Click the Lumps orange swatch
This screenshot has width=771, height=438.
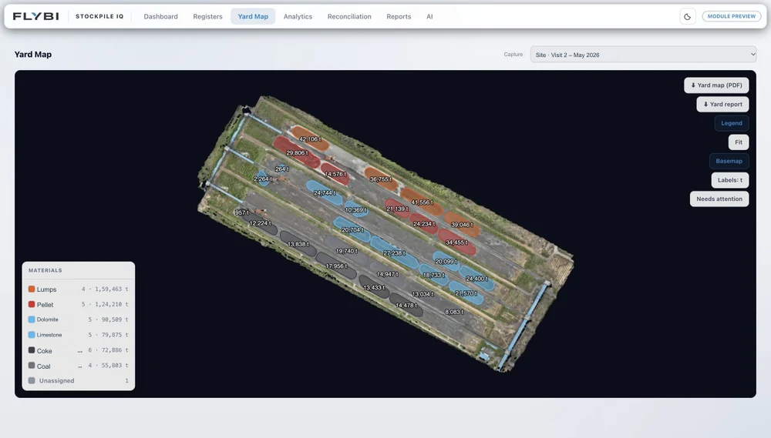click(32, 289)
